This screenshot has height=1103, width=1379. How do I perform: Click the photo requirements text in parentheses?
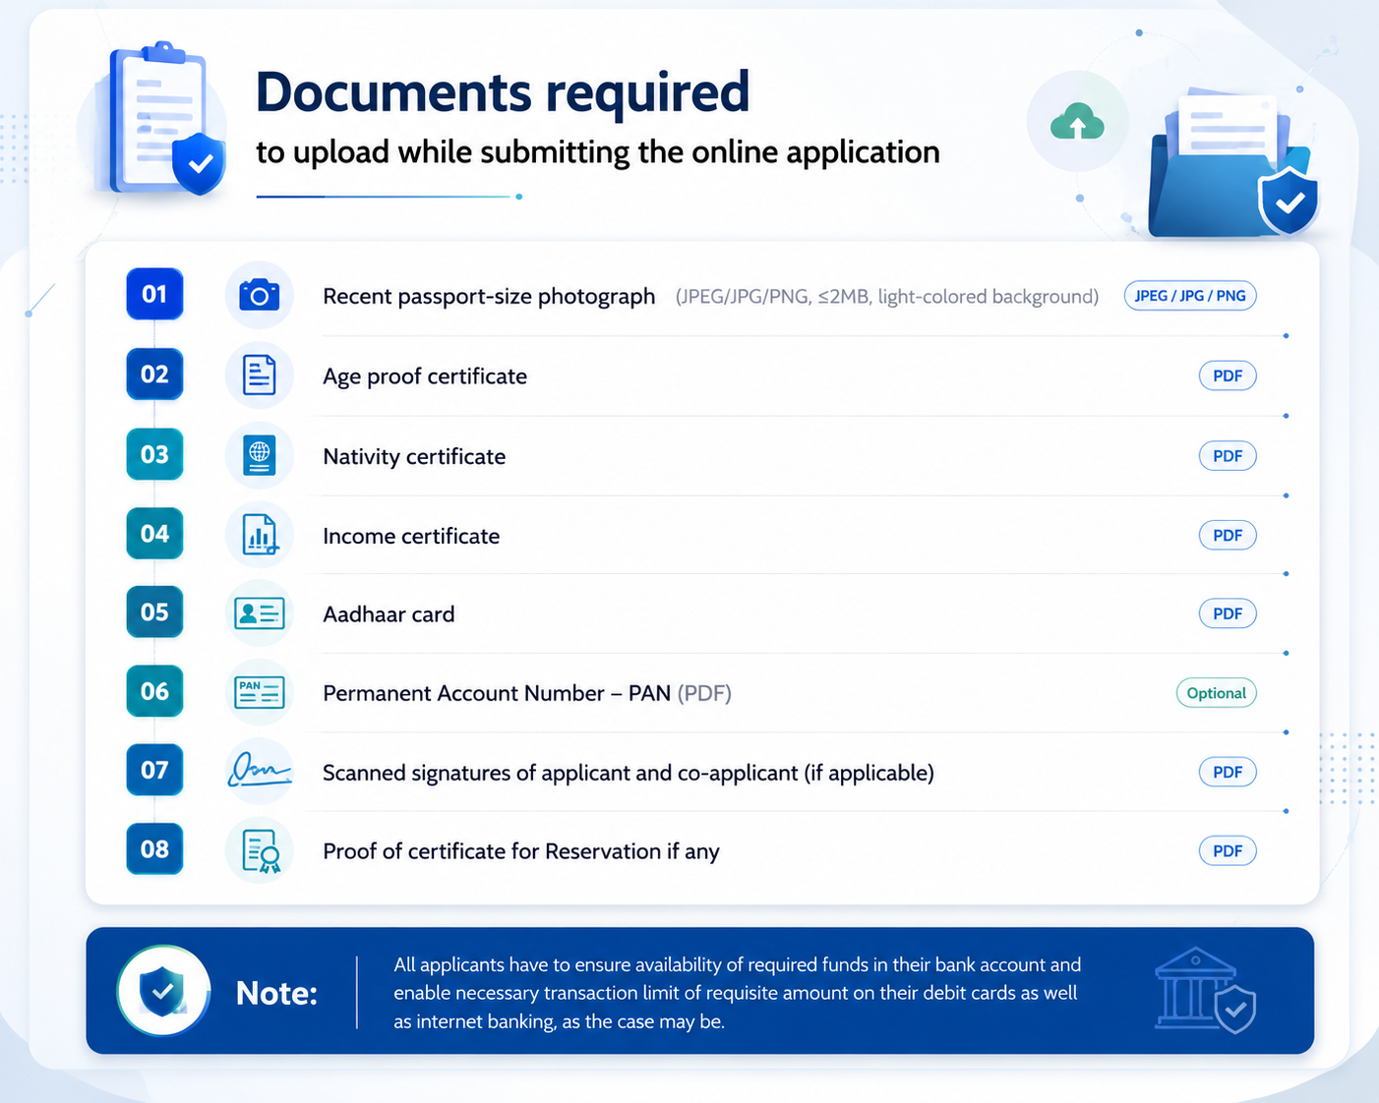click(x=887, y=297)
